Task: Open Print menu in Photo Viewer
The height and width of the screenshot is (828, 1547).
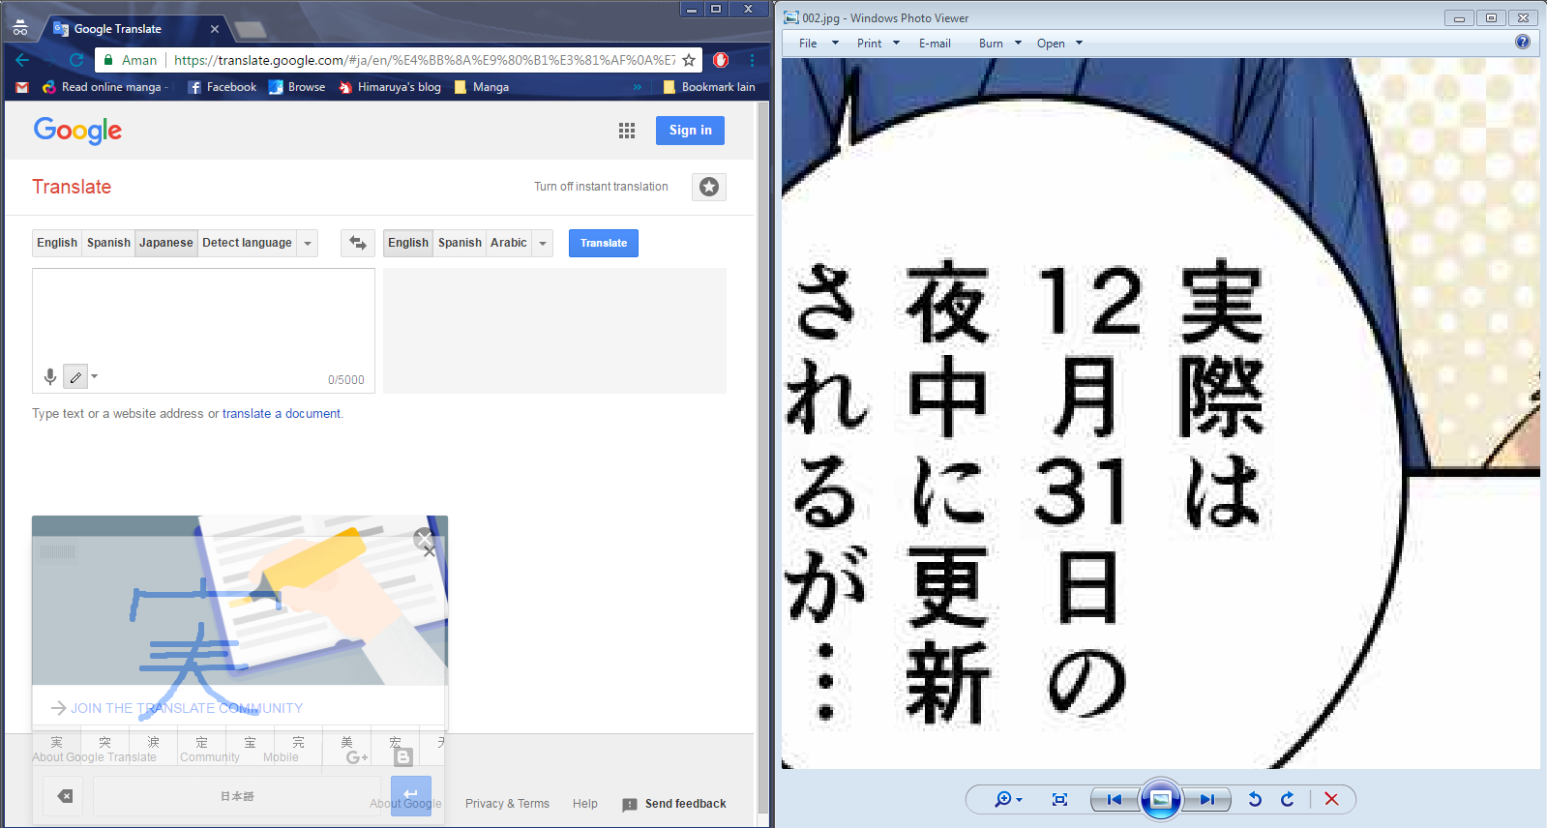Action: click(x=878, y=44)
